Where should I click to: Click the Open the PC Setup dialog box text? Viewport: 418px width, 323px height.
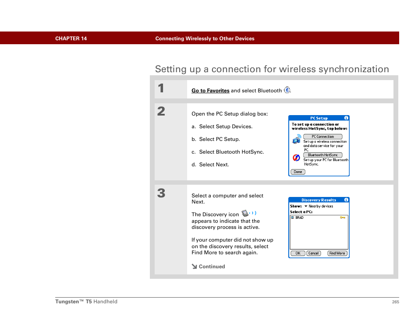click(x=230, y=114)
